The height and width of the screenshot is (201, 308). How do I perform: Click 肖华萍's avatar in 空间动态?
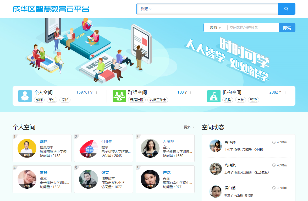(x=216, y=146)
